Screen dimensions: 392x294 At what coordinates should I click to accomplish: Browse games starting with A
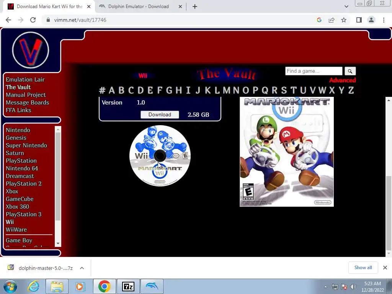tap(112, 90)
